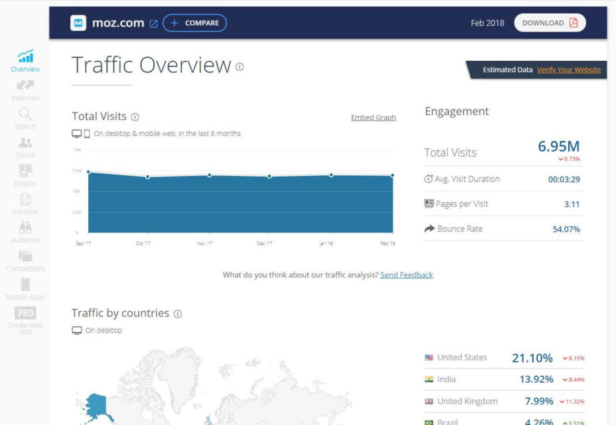Screen dimensions: 616x425
Task: Switch to the Overview tab
Action: pos(25,61)
